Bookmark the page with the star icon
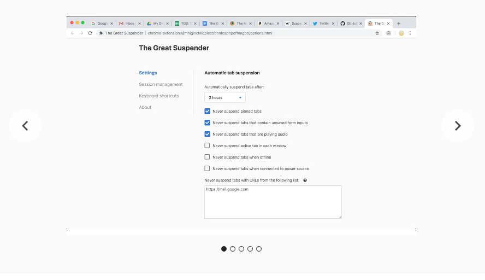The height and width of the screenshot is (280, 485). click(377, 33)
